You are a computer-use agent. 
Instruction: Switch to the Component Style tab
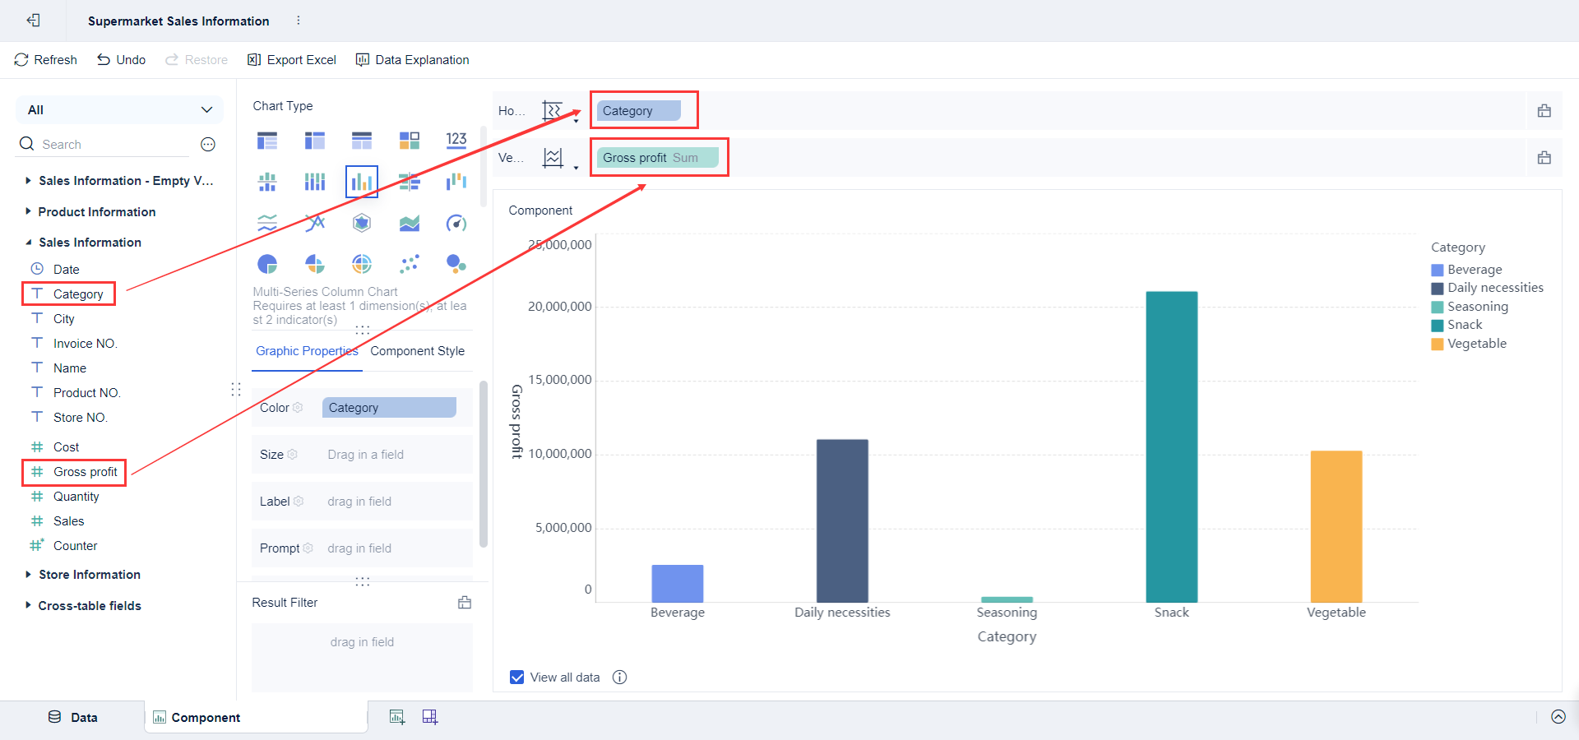coord(417,351)
